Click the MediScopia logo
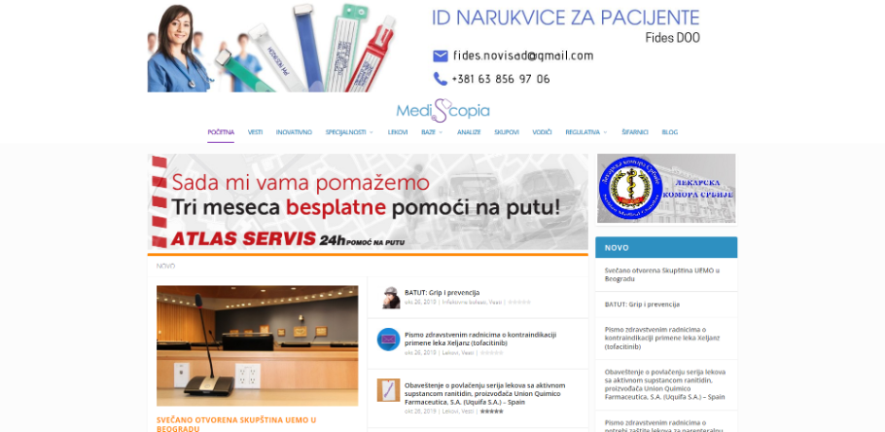This screenshot has height=432, width=885. pyautogui.click(x=442, y=110)
